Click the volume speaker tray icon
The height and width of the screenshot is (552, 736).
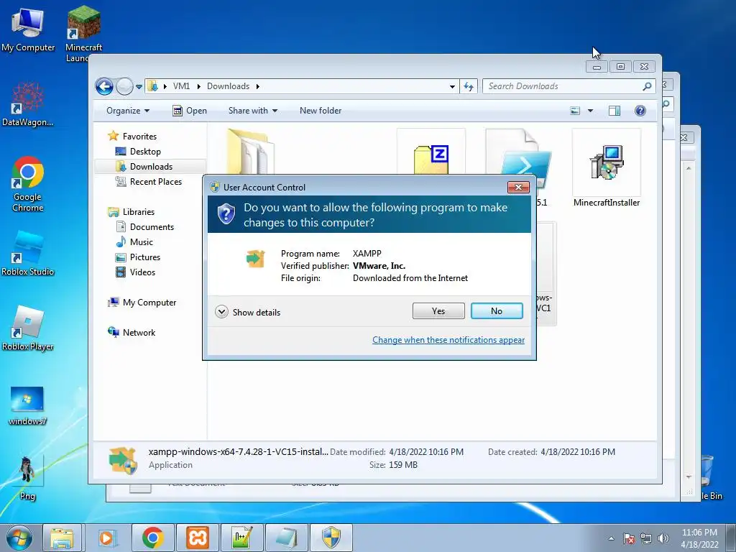pos(663,538)
